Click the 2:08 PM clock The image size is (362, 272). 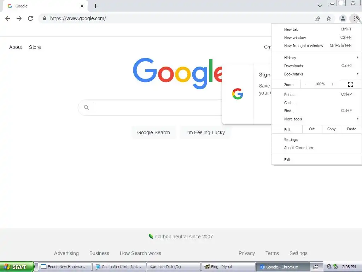(349, 267)
